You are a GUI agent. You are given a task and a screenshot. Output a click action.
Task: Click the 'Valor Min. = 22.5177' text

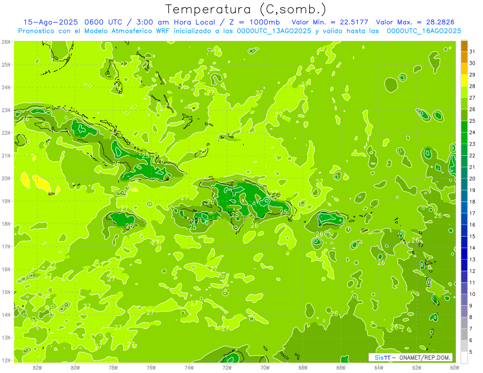330,23
